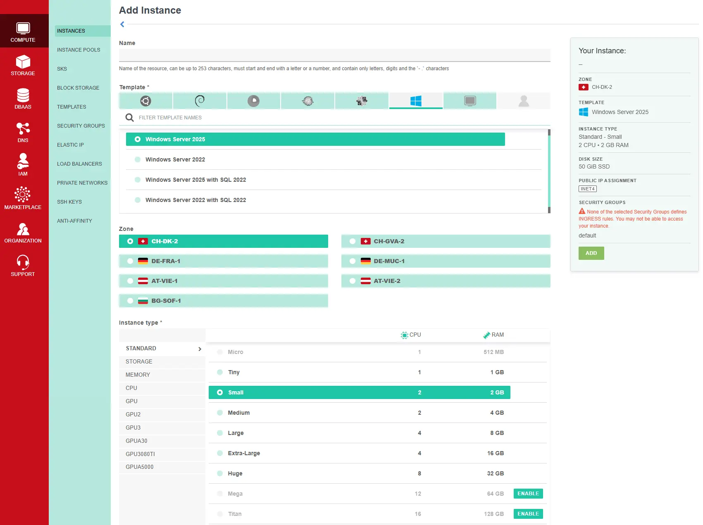Click the template search magnifier icon
This screenshot has height=525, width=703.
click(x=130, y=118)
